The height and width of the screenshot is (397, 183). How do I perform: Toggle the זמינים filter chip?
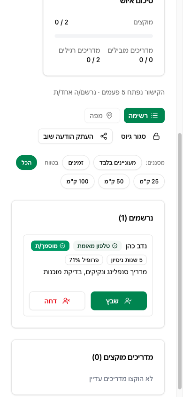76,163
